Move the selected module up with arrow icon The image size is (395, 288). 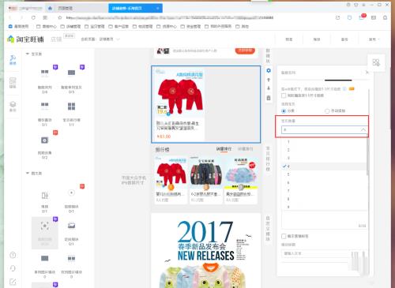point(269,80)
